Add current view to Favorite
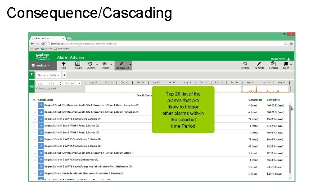 click(x=245, y=66)
